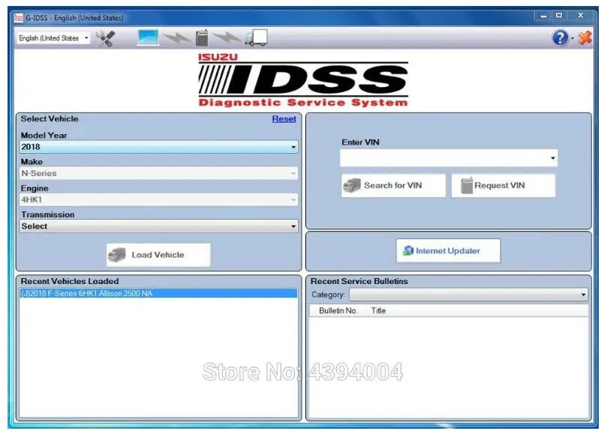Open the Make N-Series dropdown
604x431 pixels.
(x=159, y=173)
